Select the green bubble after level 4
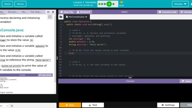 coord(113,4)
